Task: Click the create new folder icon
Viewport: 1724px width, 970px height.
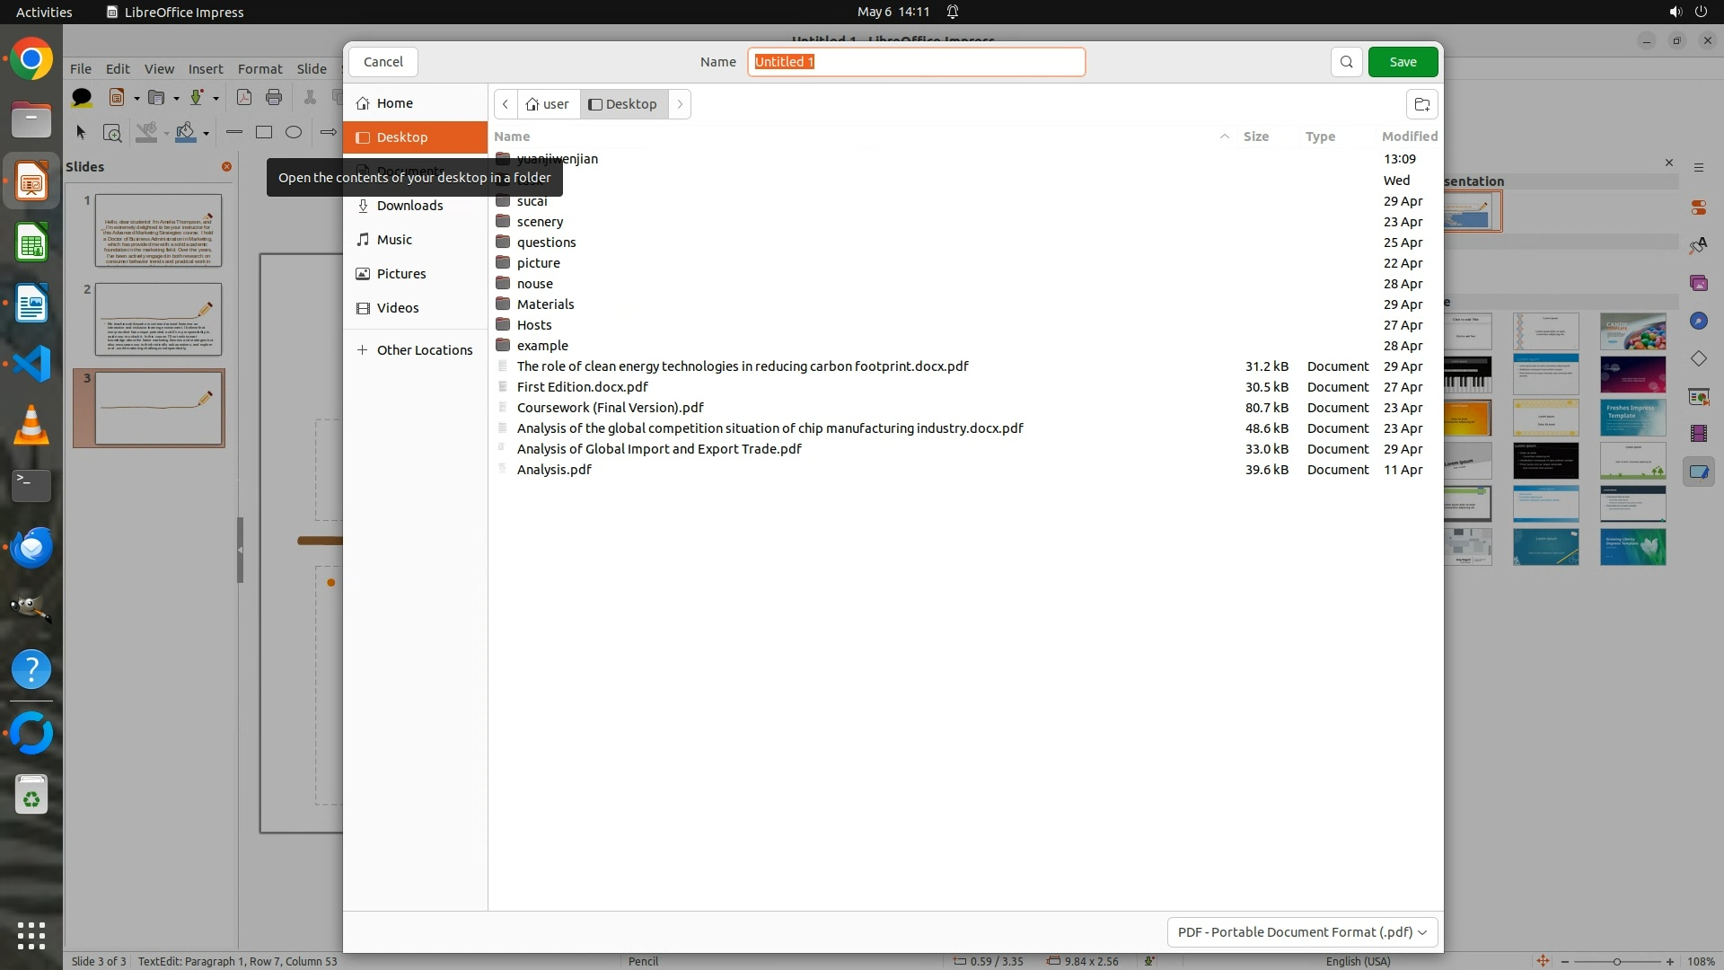Action: pyautogui.click(x=1421, y=104)
